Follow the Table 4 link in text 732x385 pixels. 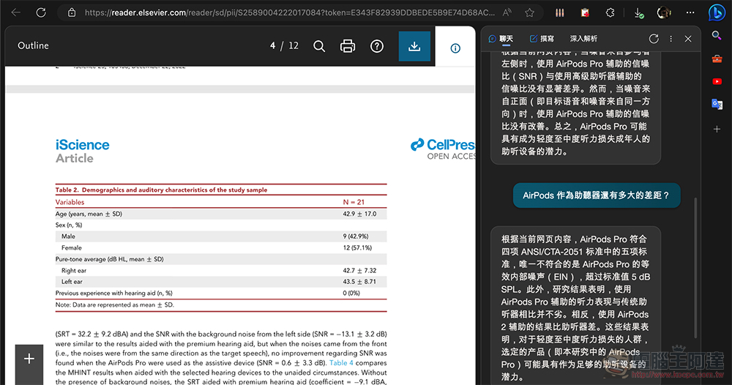[342, 362]
